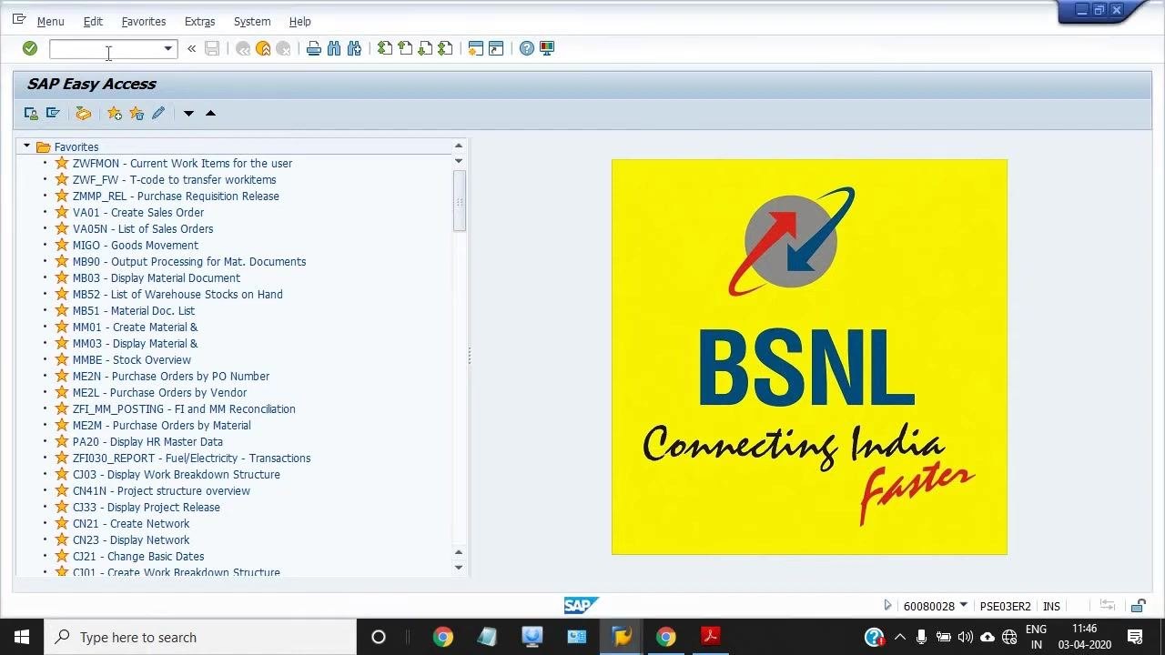
Task: Click the Find binoculars icon
Action: click(334, 48)
